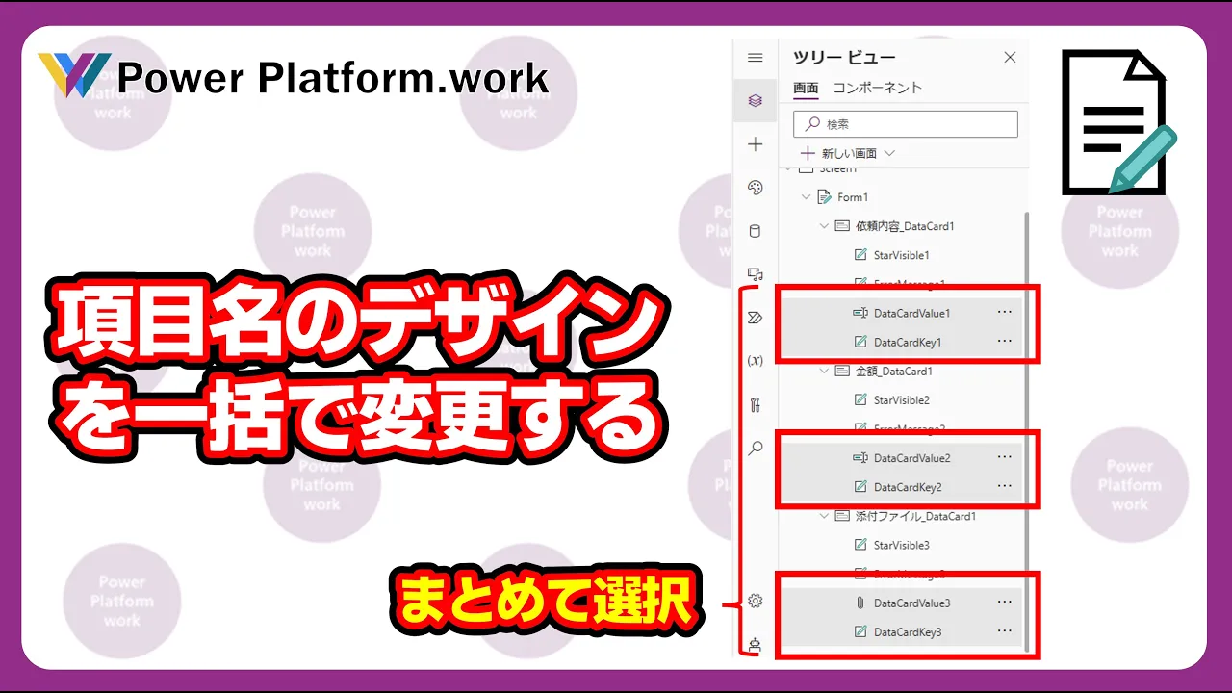Open the Theme palette icon
Image resolution: width=1232 pixels, height=693 pixels.
click(756, 188)
